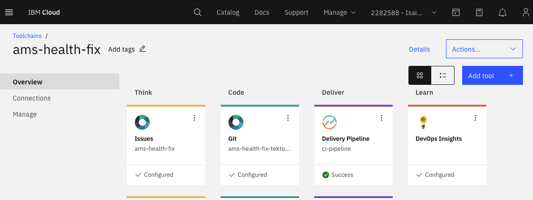Screen dimensions: 533x200
Task: Open the Support menu item
Action: (x=296, y=12)
